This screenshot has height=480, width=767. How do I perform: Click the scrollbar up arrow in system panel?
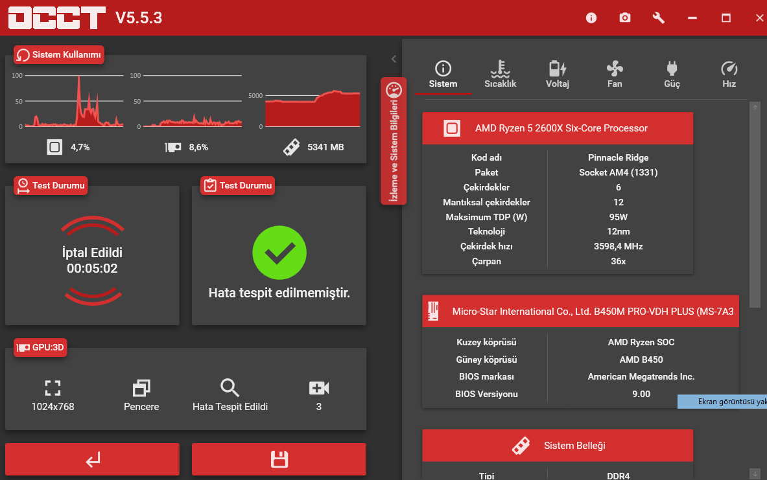(755, 107)
